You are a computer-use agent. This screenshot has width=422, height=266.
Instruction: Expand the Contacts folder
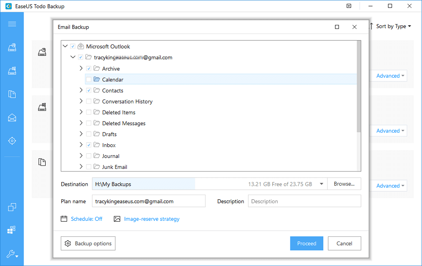pos(81,90)
